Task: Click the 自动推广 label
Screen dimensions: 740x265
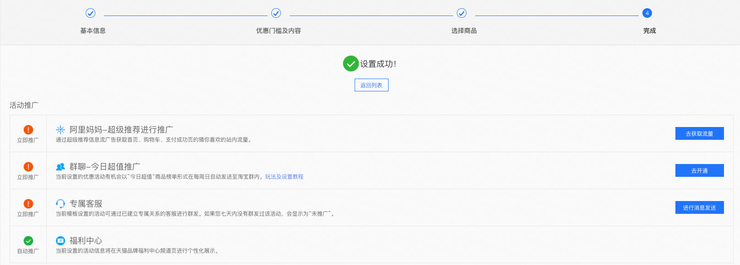Action: click(28, 251)
